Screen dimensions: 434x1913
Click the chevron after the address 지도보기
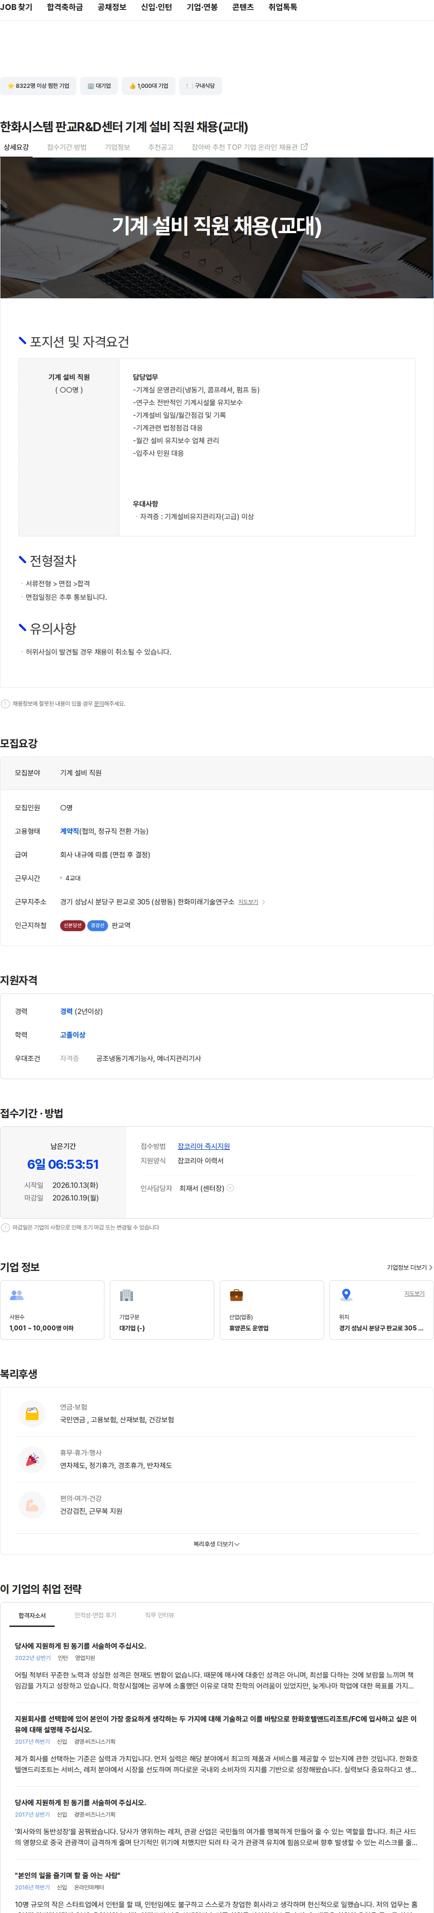[x=264, y=902]
